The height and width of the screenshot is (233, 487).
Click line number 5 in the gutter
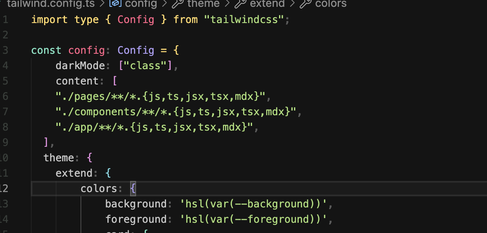(x=5, y=81)
